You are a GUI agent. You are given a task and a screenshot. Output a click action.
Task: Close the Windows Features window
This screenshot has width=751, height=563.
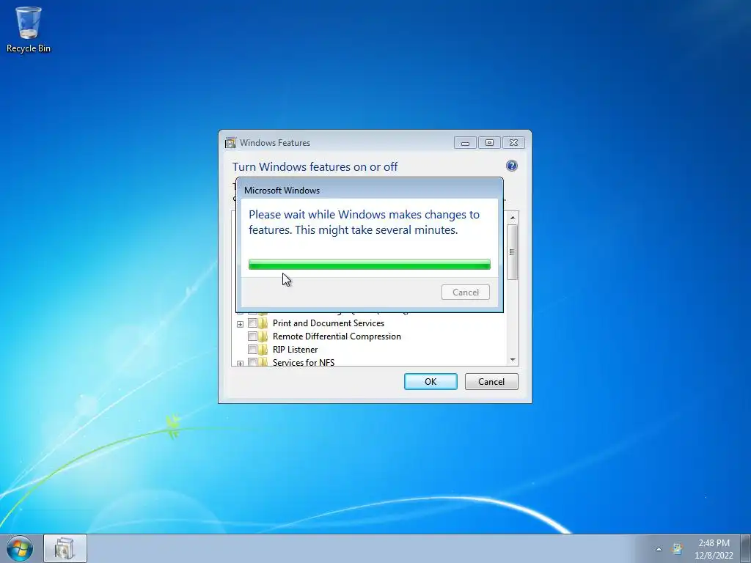pos(513,143)
